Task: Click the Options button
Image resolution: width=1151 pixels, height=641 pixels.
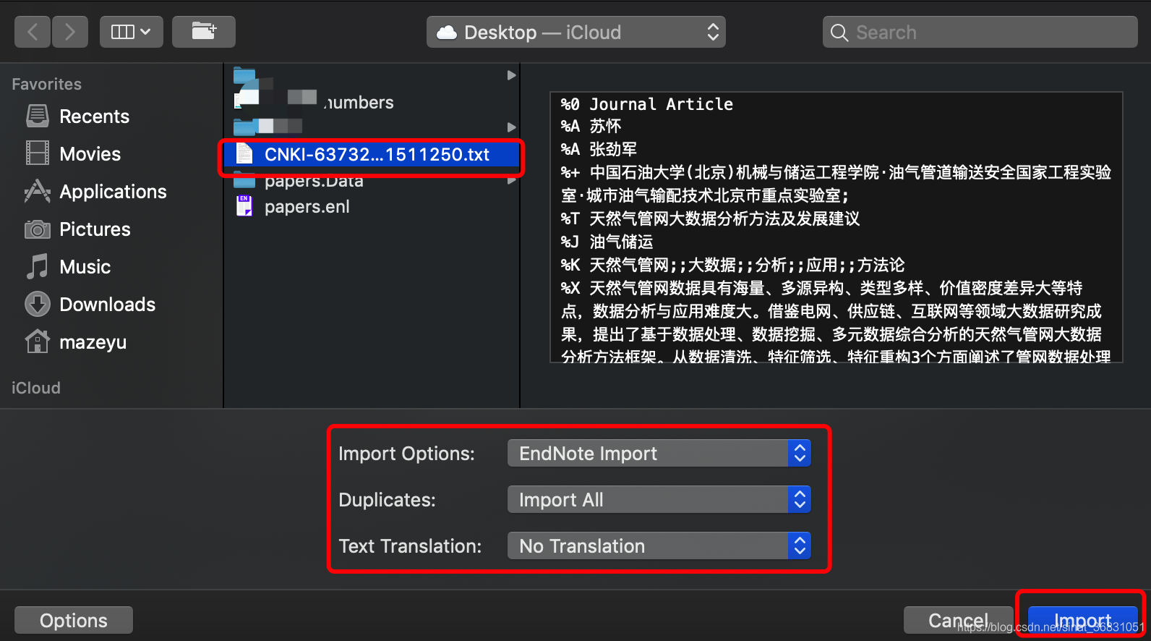Action: coord(74,621)
